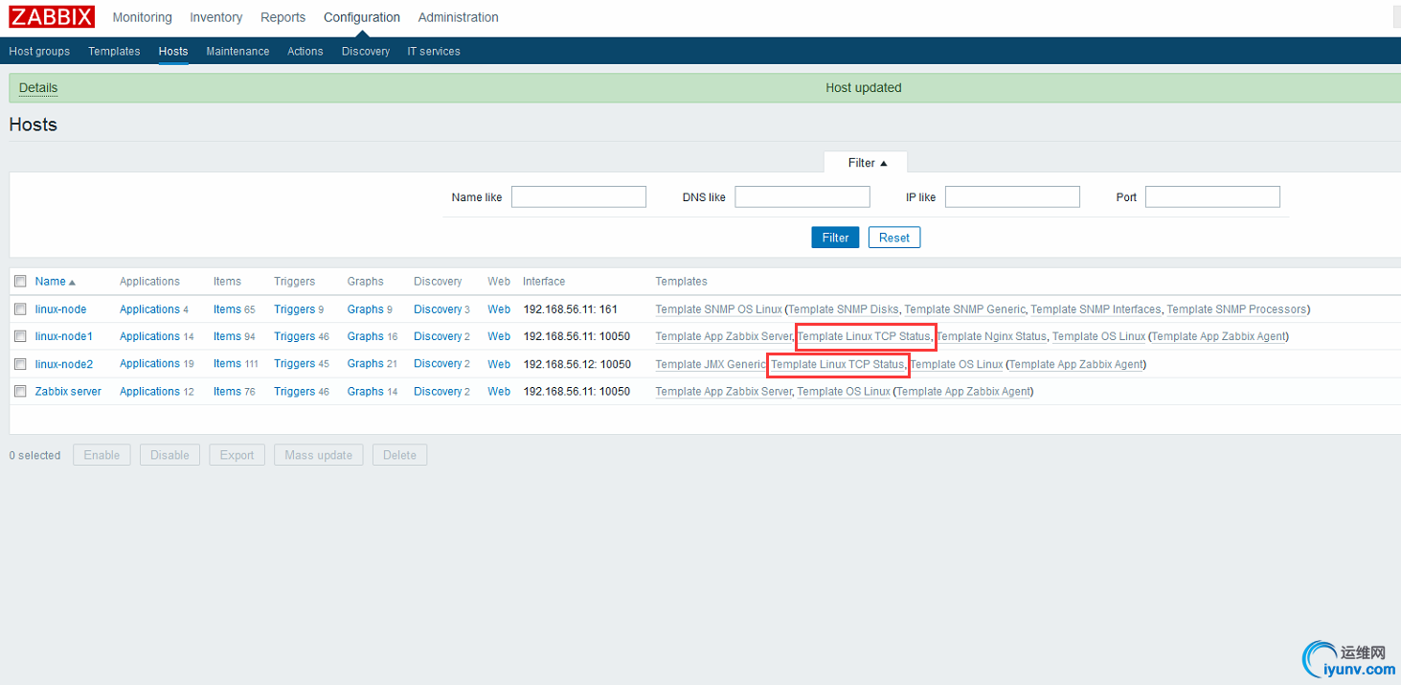Go to Discovery submenu

[x=366, y=52]
